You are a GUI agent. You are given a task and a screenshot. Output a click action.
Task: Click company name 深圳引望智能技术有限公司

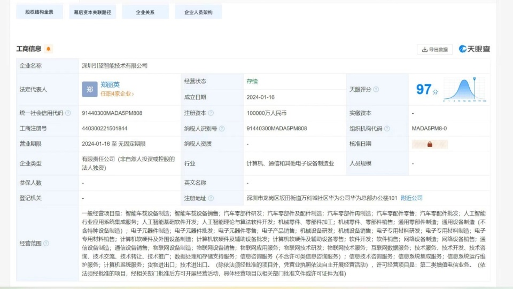click(114, 66)
